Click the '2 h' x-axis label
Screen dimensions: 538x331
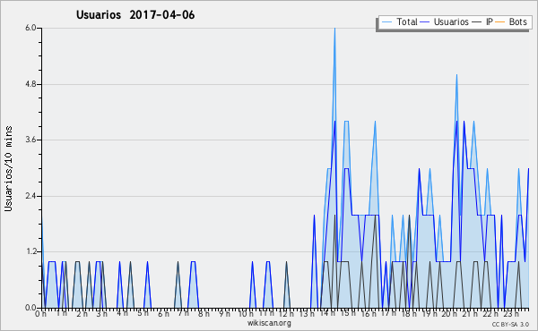point(82,314)
